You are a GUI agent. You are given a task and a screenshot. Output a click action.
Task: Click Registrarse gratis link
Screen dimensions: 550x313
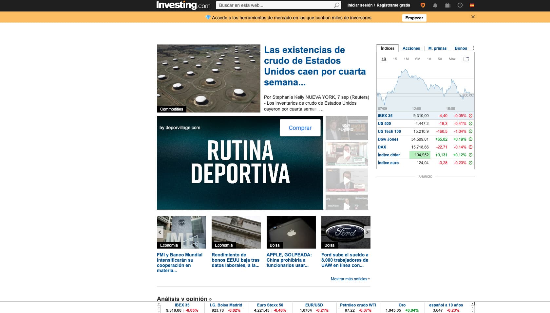click(x=393, y=5)
